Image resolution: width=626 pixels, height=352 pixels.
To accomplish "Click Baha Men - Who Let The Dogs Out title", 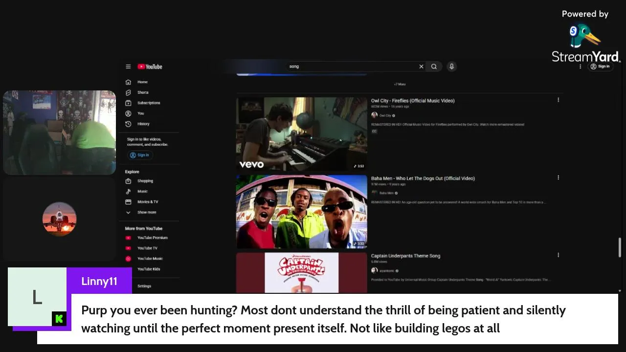I will coord(423,178).
